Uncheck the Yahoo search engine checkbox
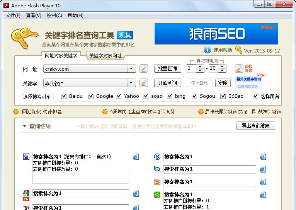The width and height of the screenshot is (296, 210). click(119, 96)
